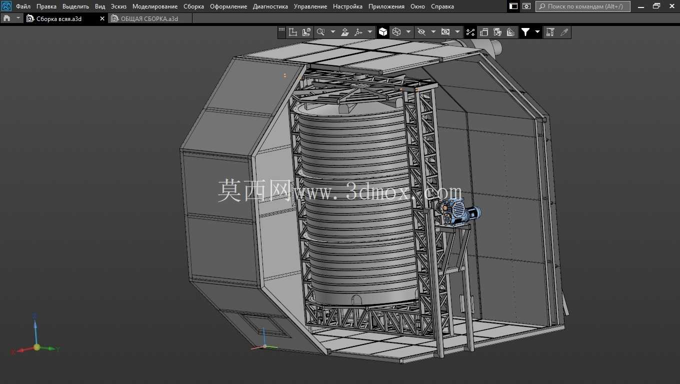Open the Окно menu
This screenshot has height=384, width=680.
pos(417,6)
